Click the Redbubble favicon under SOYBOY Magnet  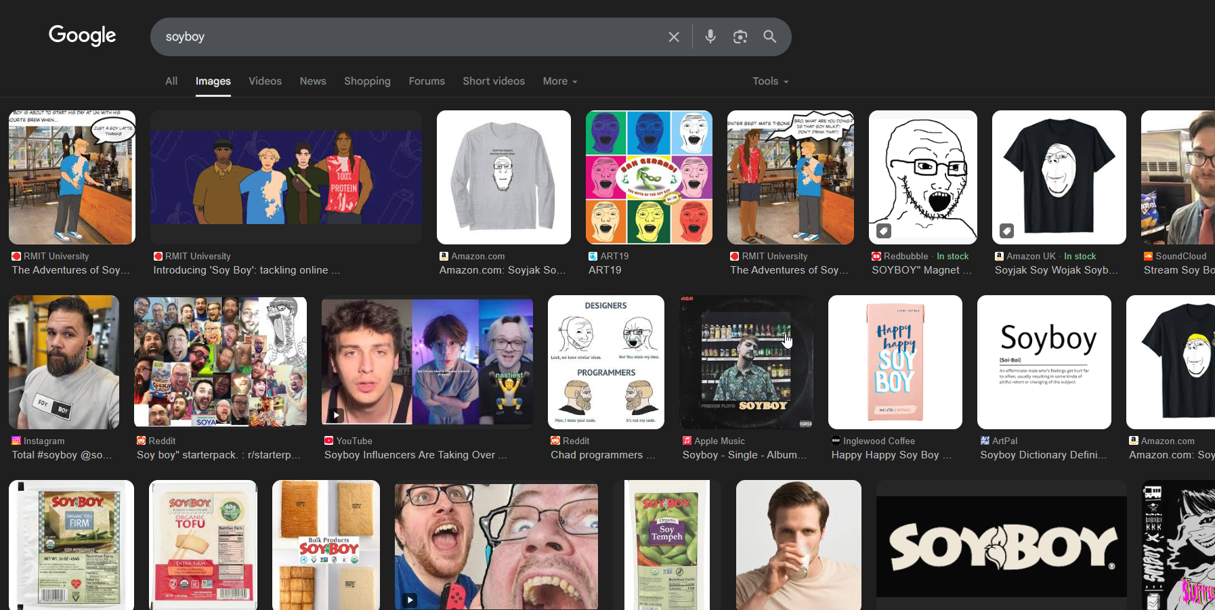coord(876,256)
